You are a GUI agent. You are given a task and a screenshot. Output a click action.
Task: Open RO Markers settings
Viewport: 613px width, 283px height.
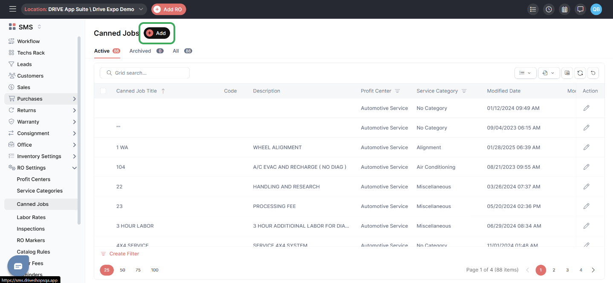[31, 240]
